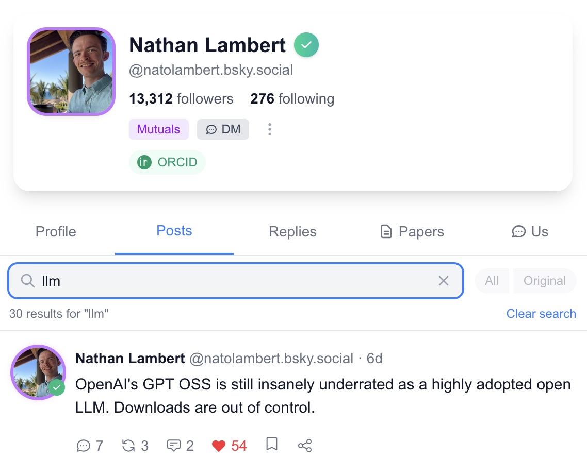Switch to the Papers tab

[412, 232]
